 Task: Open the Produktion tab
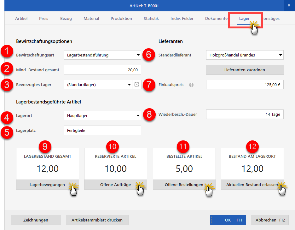[x=121, y=19]
